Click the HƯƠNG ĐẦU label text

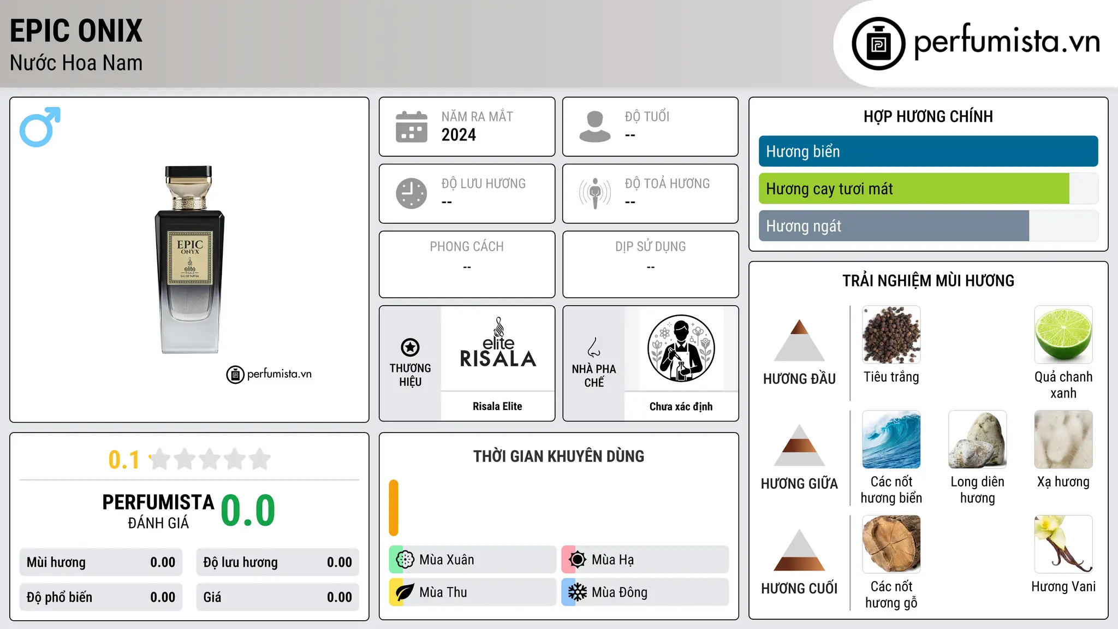point(799,379)
